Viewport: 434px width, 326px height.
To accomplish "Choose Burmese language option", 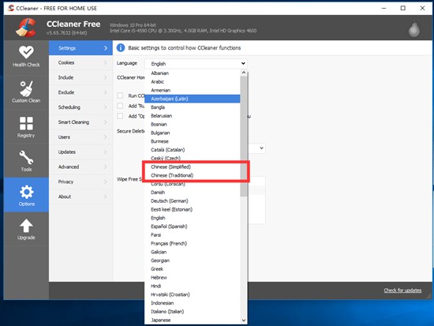I will (192, 141).
